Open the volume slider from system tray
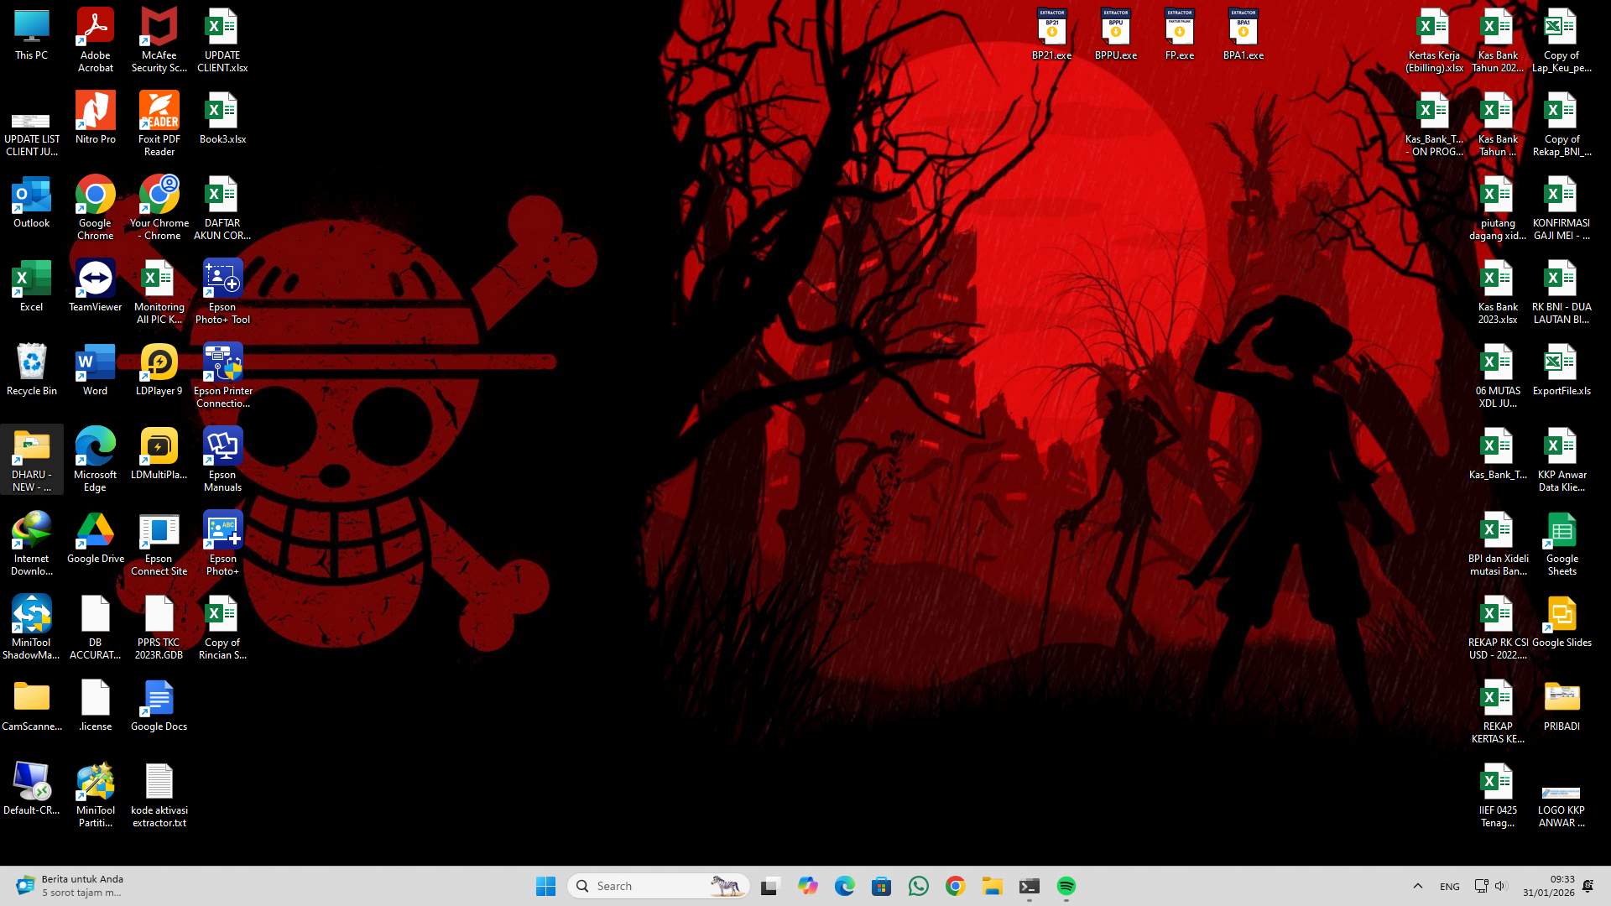 1500,886
